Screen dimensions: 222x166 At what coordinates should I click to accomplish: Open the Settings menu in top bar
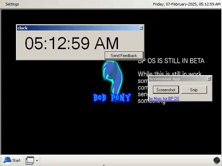coord(12,4)
